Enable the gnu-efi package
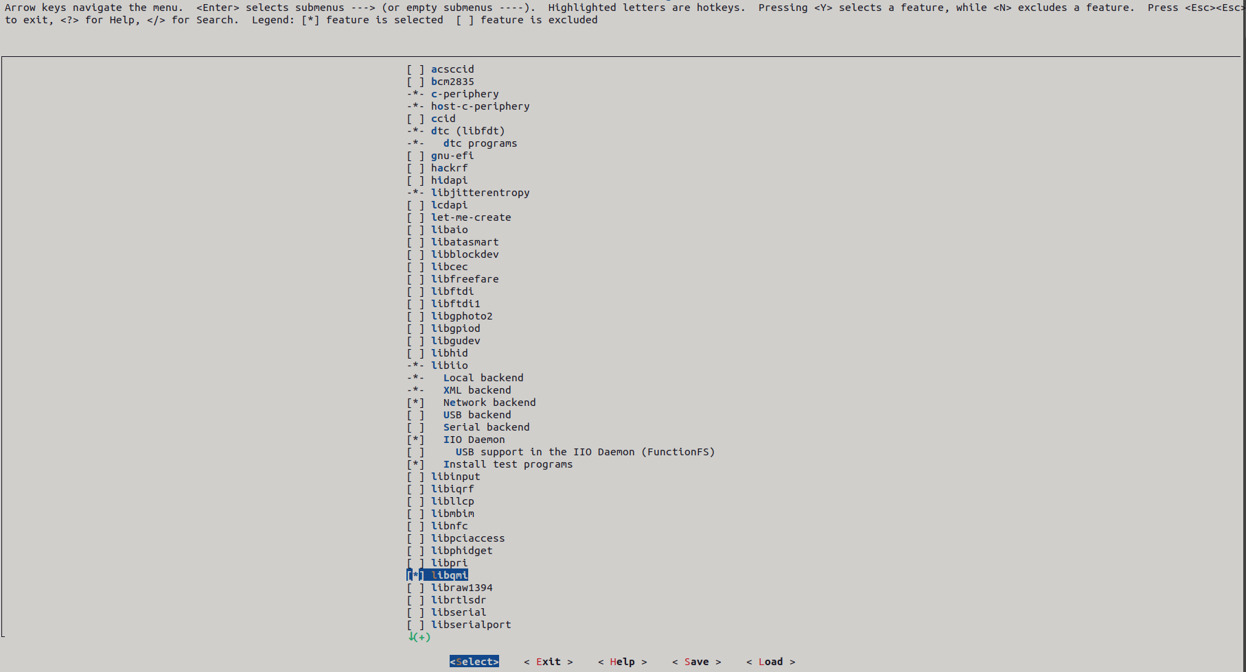 click(x=415, y=156)
